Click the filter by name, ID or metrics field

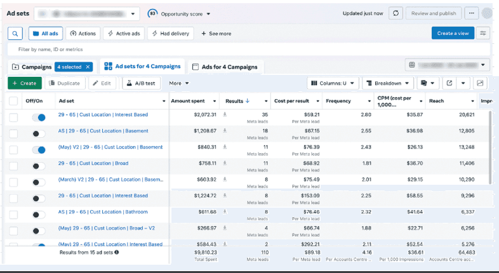pyautogui.click(x=249, y=50)
